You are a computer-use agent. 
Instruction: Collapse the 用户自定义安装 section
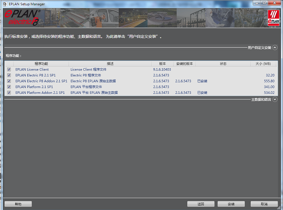pyautogui.click(x=275, y=47)
